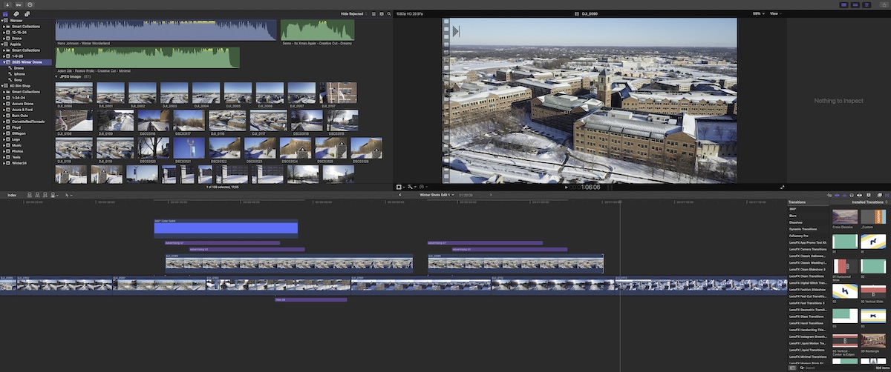Open the Background Tasks circle icon
The image size is (891, 372).
coord(30,4)
